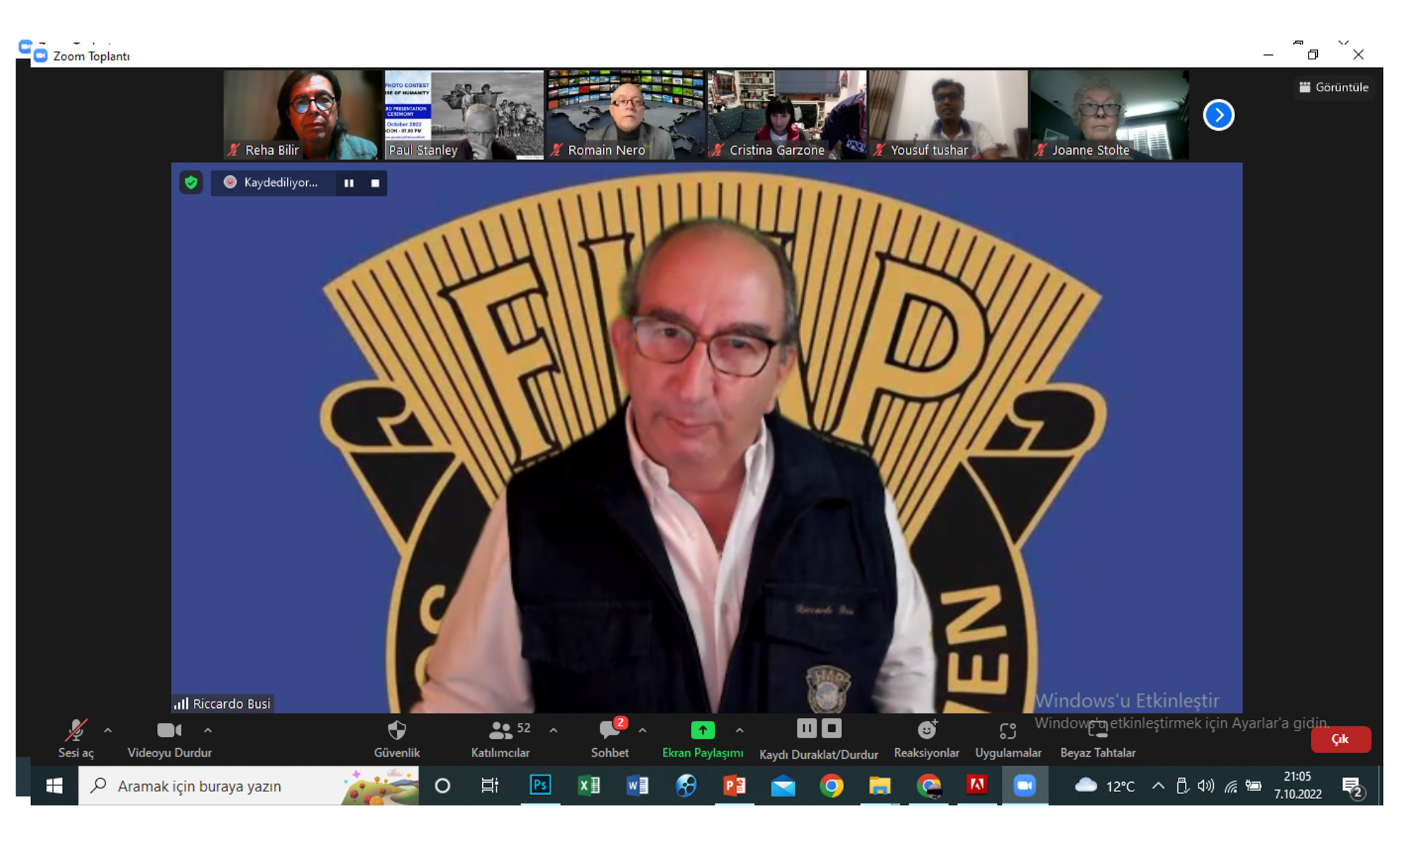1414x850 pixels.
Task: Open Cortana circle icon in taskbar
Action: click(x=443, y=786)
